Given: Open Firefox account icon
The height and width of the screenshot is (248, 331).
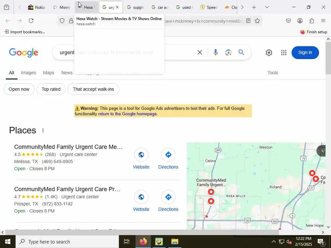Looking at the screenshot, I should [x=300, y=21].
